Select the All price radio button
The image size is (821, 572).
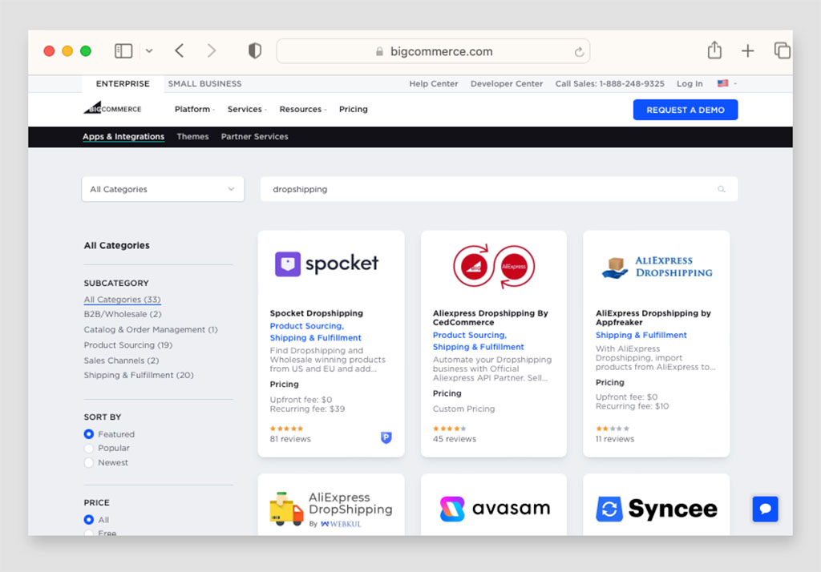click(89, 520)
